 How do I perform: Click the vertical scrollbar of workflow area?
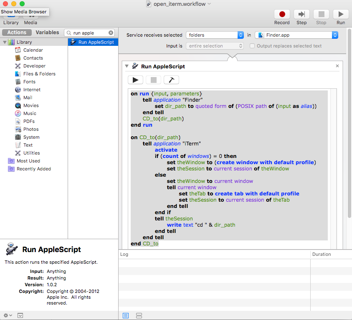pos(349,123)
